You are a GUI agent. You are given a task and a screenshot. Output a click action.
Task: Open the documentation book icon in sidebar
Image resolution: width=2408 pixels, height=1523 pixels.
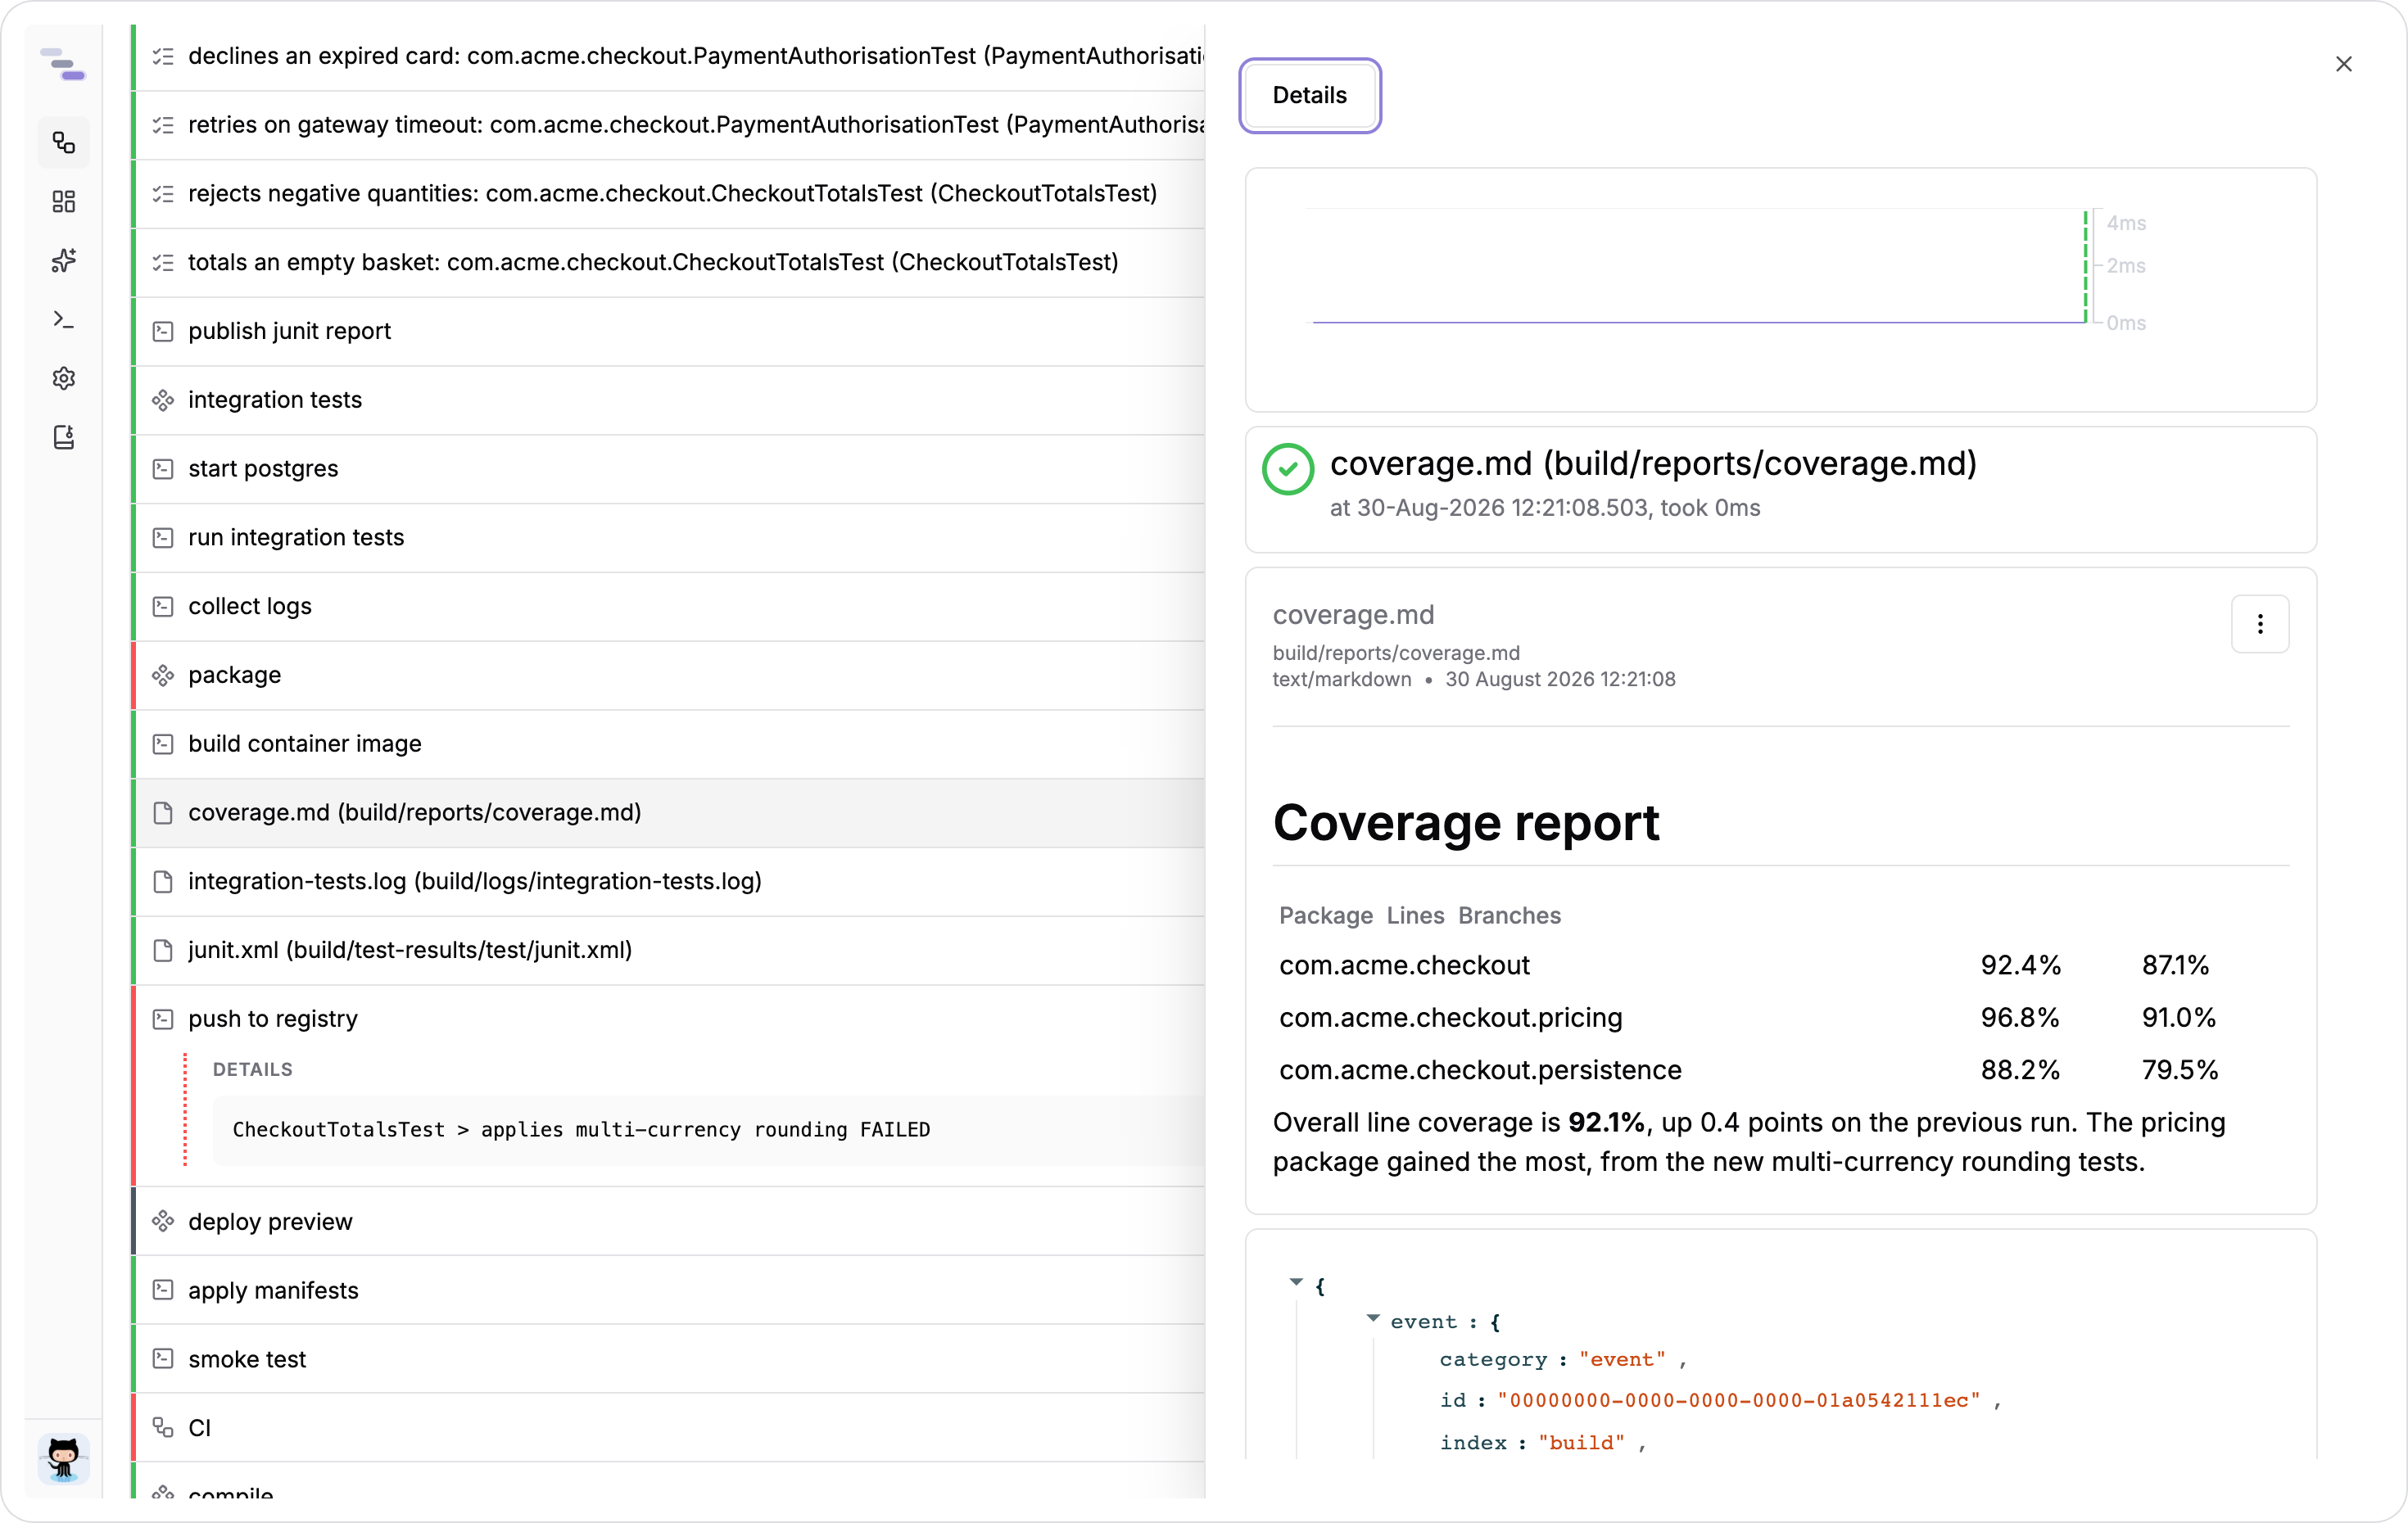pos(64,437)
